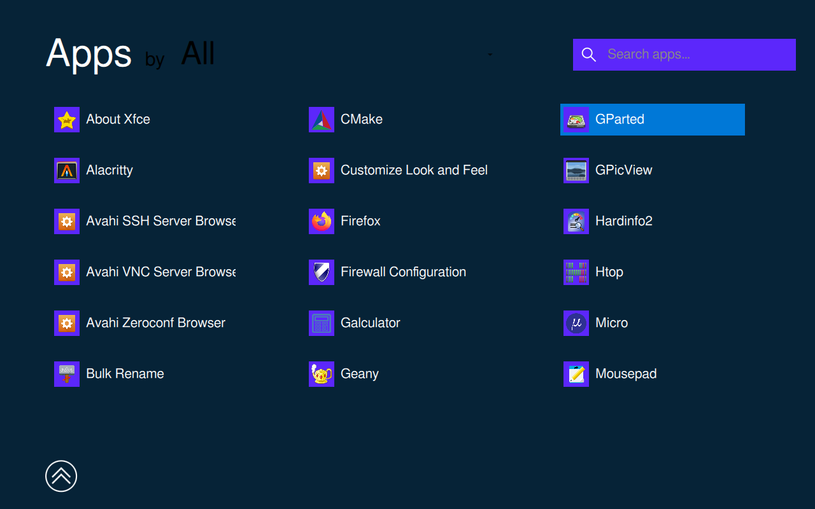815x509 pixels.
Task: Click the Firewall Configuration shield icon
Action: [322, 272]
